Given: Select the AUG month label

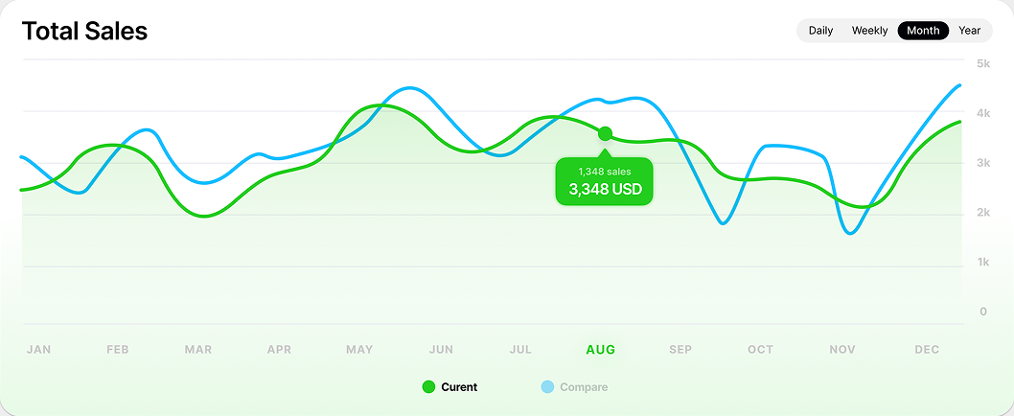Looking at the screenshot, I should coord(601,350).
